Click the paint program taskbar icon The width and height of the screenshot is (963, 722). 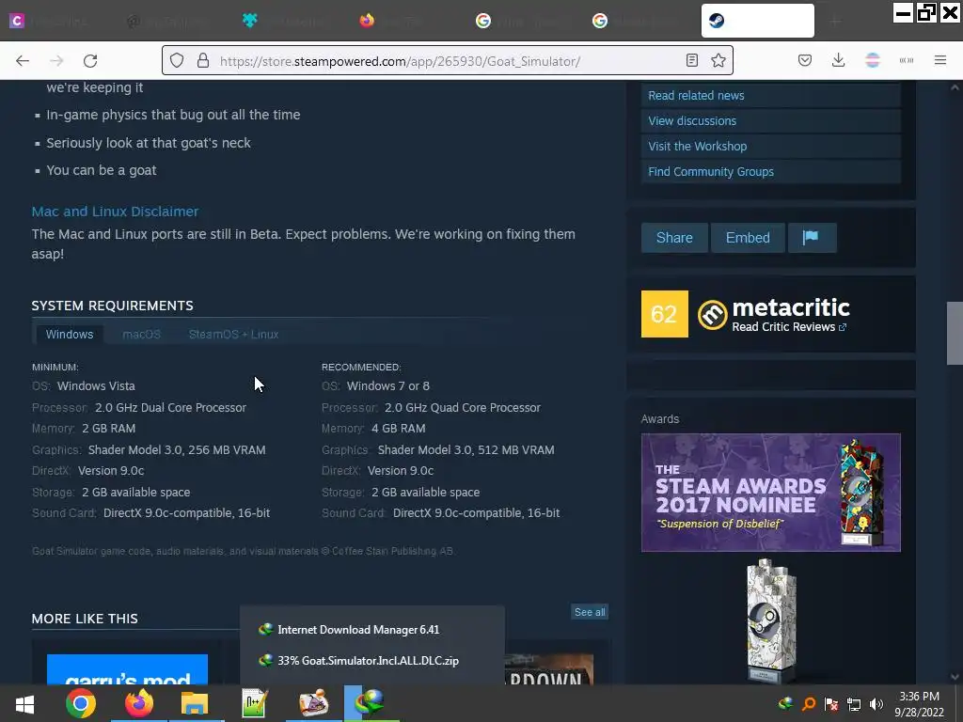coord(313,703)
